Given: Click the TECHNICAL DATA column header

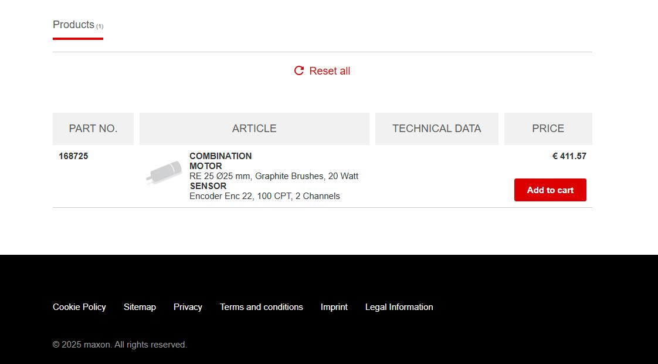Looking at the screenshot, I should pyautogui.click(x=437, y=129).
